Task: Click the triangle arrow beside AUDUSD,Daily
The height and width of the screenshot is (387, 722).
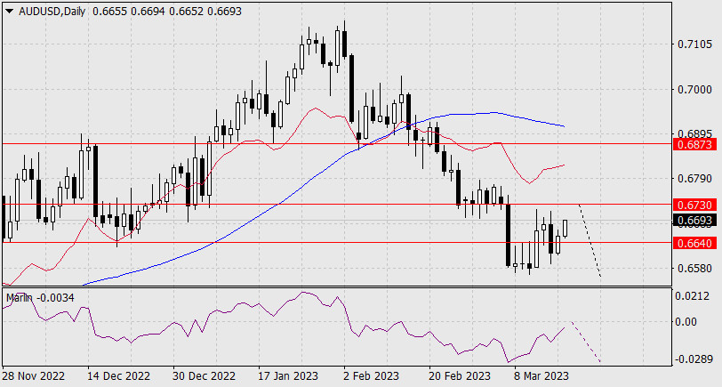Action: point(10,11)
